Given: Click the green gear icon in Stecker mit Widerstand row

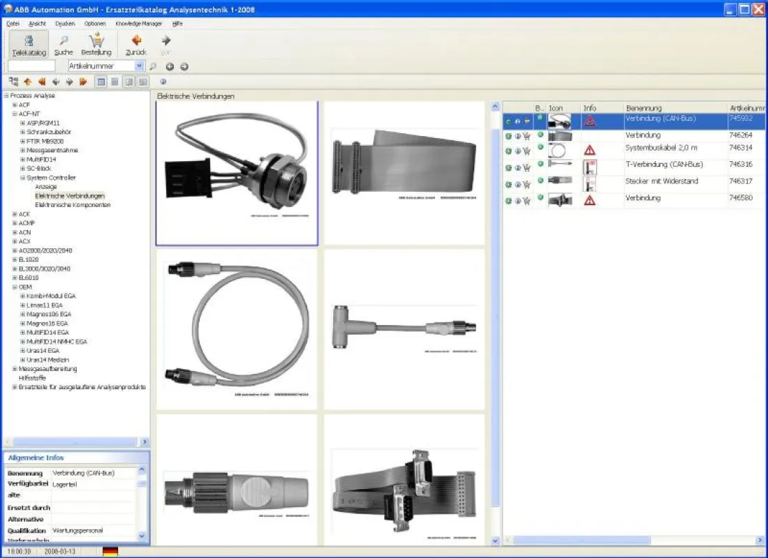Looking at the screenshot, I should pyautogui.click(x=509, y=185).
